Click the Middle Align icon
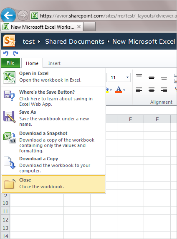Screen dimensions: 177x239 pos(152,77)
